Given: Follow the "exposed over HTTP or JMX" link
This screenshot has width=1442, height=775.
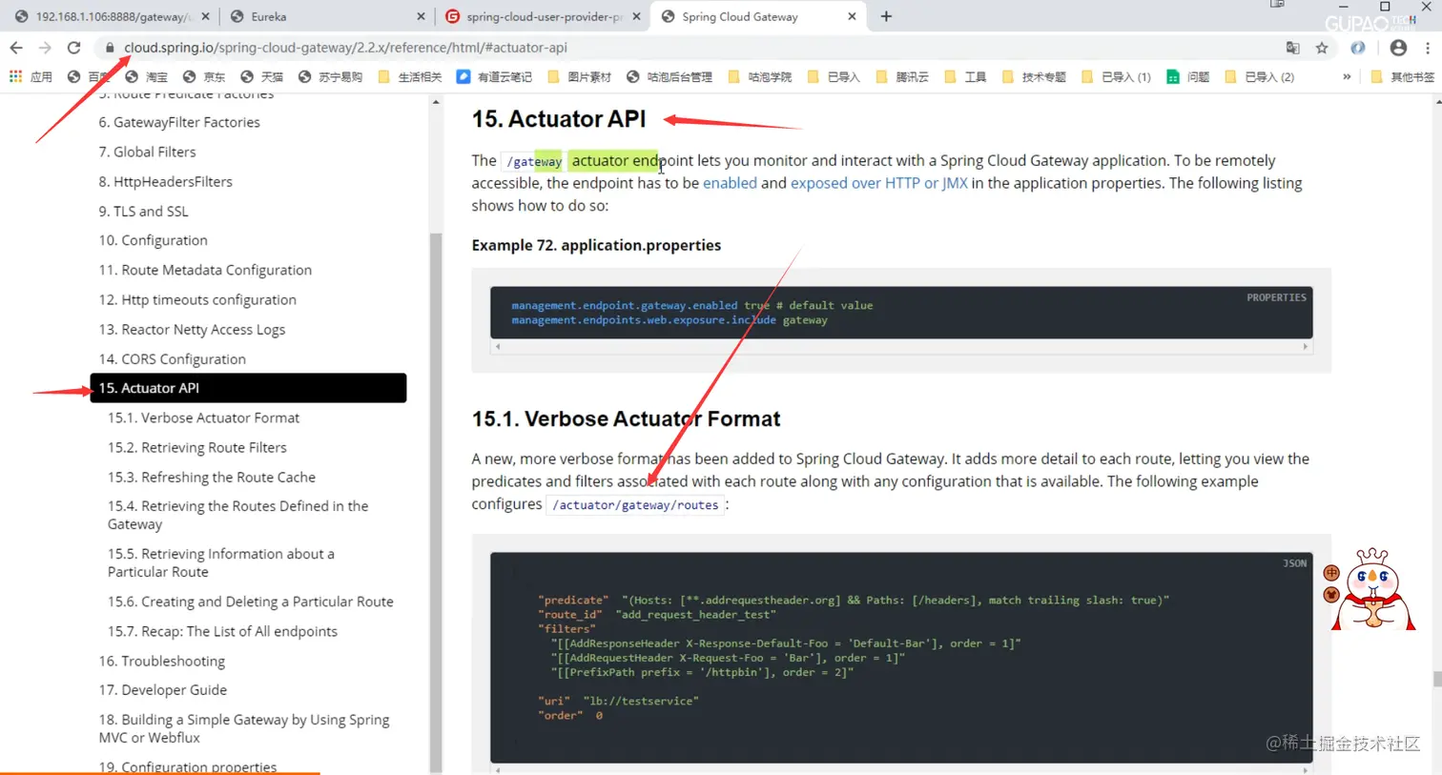Looking at the screenshot, I should click(878, 183).
